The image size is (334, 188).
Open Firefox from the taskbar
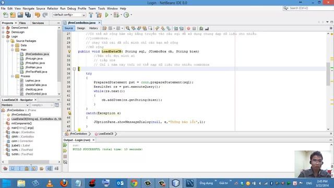tap(64, 183)
